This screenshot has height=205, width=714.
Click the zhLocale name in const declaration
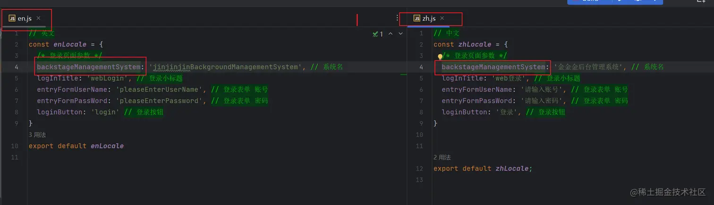point(475,44)
